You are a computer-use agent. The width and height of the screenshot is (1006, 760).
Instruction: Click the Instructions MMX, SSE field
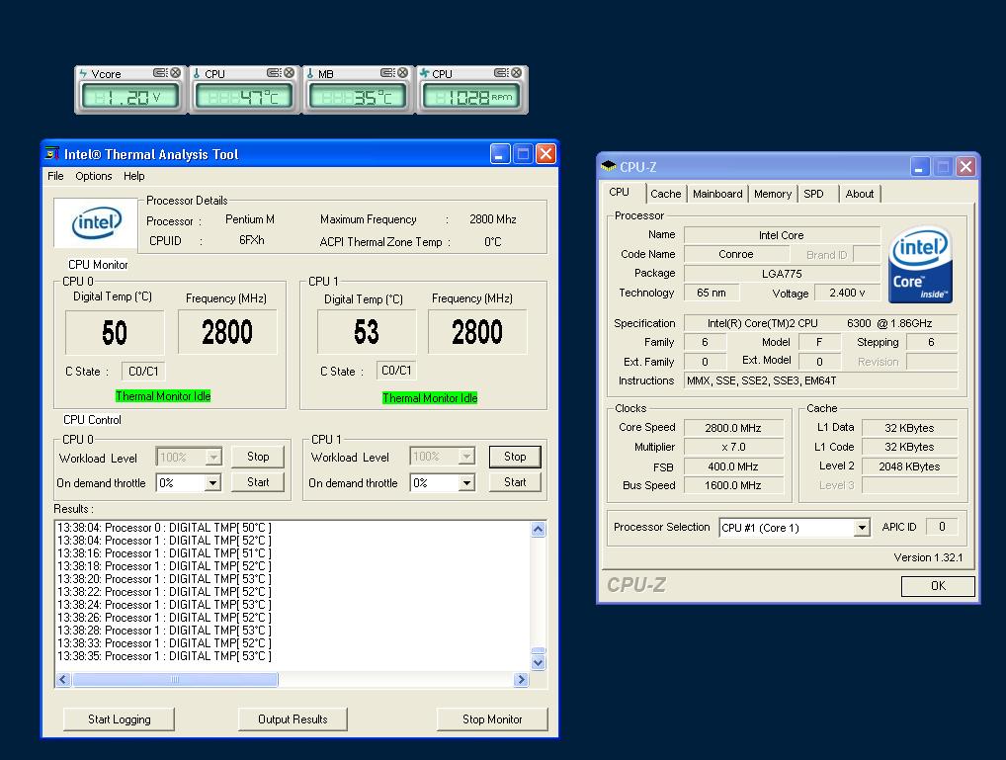[x=820, y=380]
